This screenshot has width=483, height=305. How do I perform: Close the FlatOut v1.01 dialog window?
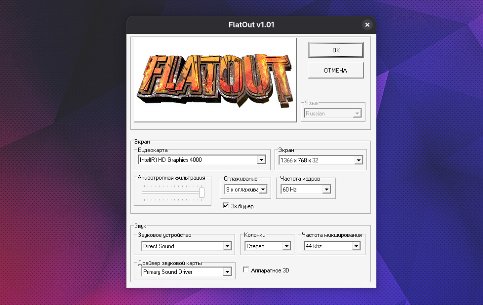coord(367,25)
